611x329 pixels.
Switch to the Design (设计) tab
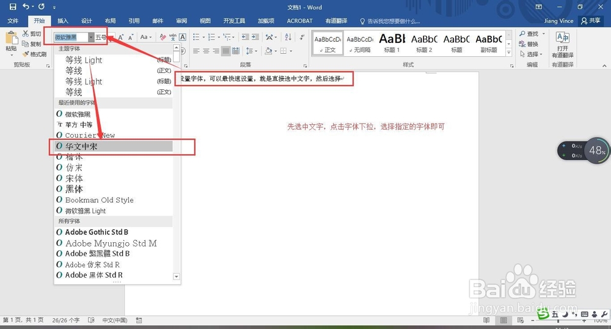tap(87, 21)
